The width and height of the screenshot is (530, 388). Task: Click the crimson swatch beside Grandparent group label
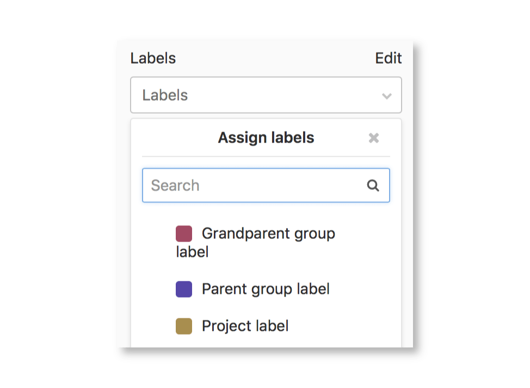(x=183, y=233)
